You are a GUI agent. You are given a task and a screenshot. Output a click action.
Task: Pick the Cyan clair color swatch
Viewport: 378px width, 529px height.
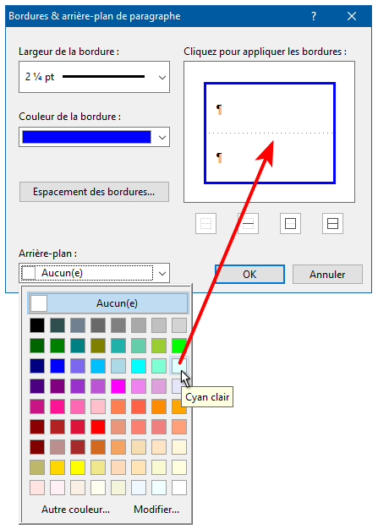point(179,366)
